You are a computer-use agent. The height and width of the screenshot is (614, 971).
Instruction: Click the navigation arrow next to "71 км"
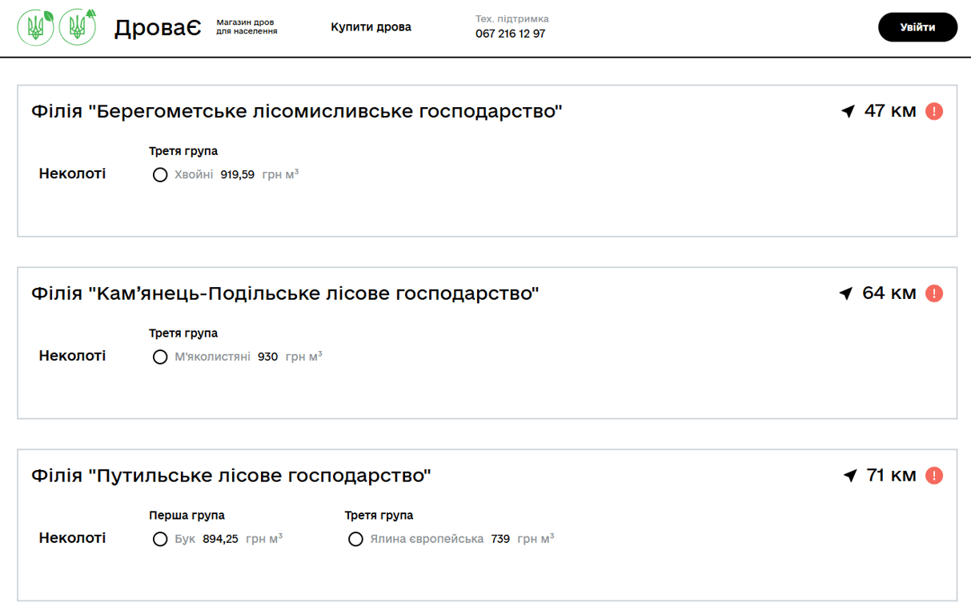pos(849,474)
